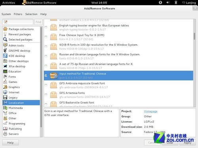Uncheck the Input method for Traditional Chinese checkbox
Viewport: 198px width, 148px height.
(x=46, y=75)
